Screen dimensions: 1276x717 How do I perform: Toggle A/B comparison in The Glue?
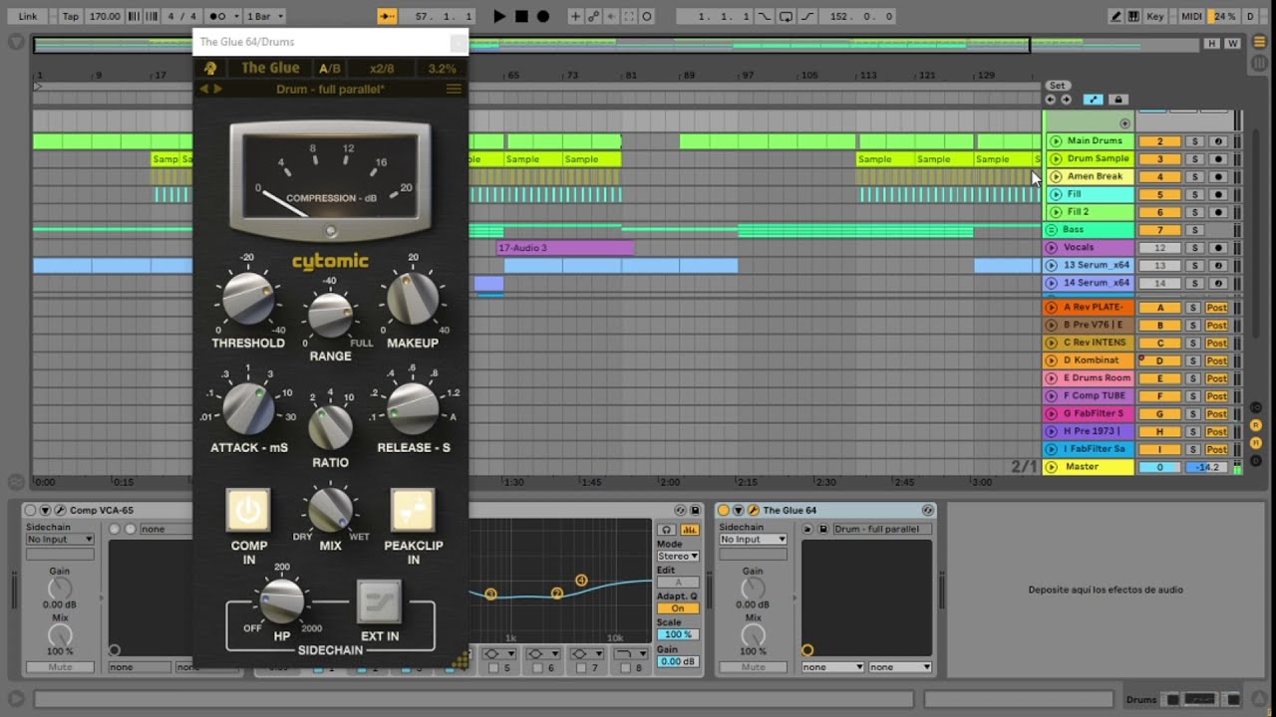[329, 68]
